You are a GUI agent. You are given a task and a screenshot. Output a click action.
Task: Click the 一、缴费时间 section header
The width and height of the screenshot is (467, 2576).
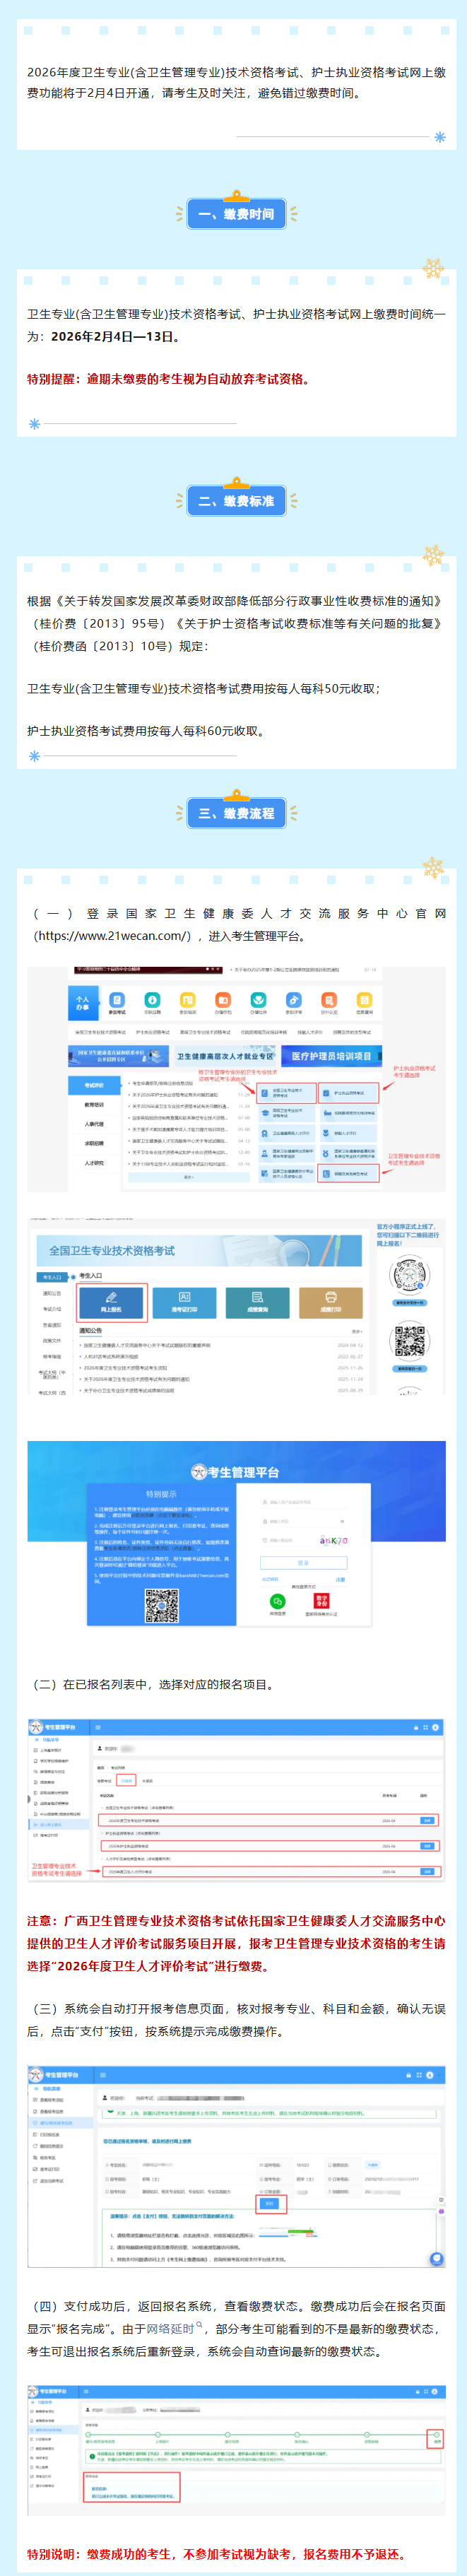[x=236, y=214]
